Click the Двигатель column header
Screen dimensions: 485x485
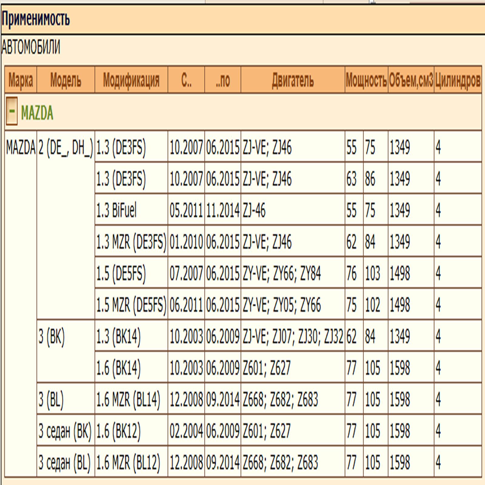click(293, 80)
